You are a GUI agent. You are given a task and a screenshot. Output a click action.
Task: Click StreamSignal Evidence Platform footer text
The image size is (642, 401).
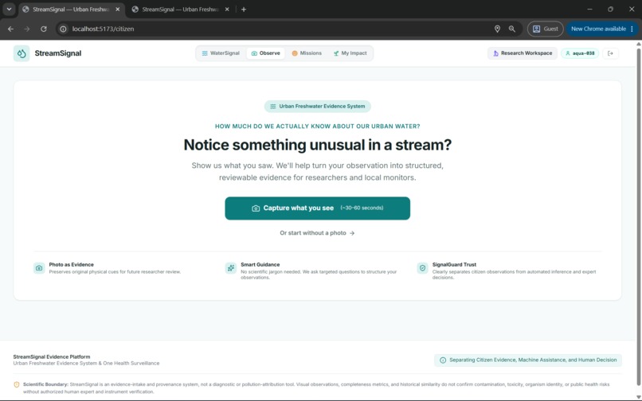pos(52,356)
